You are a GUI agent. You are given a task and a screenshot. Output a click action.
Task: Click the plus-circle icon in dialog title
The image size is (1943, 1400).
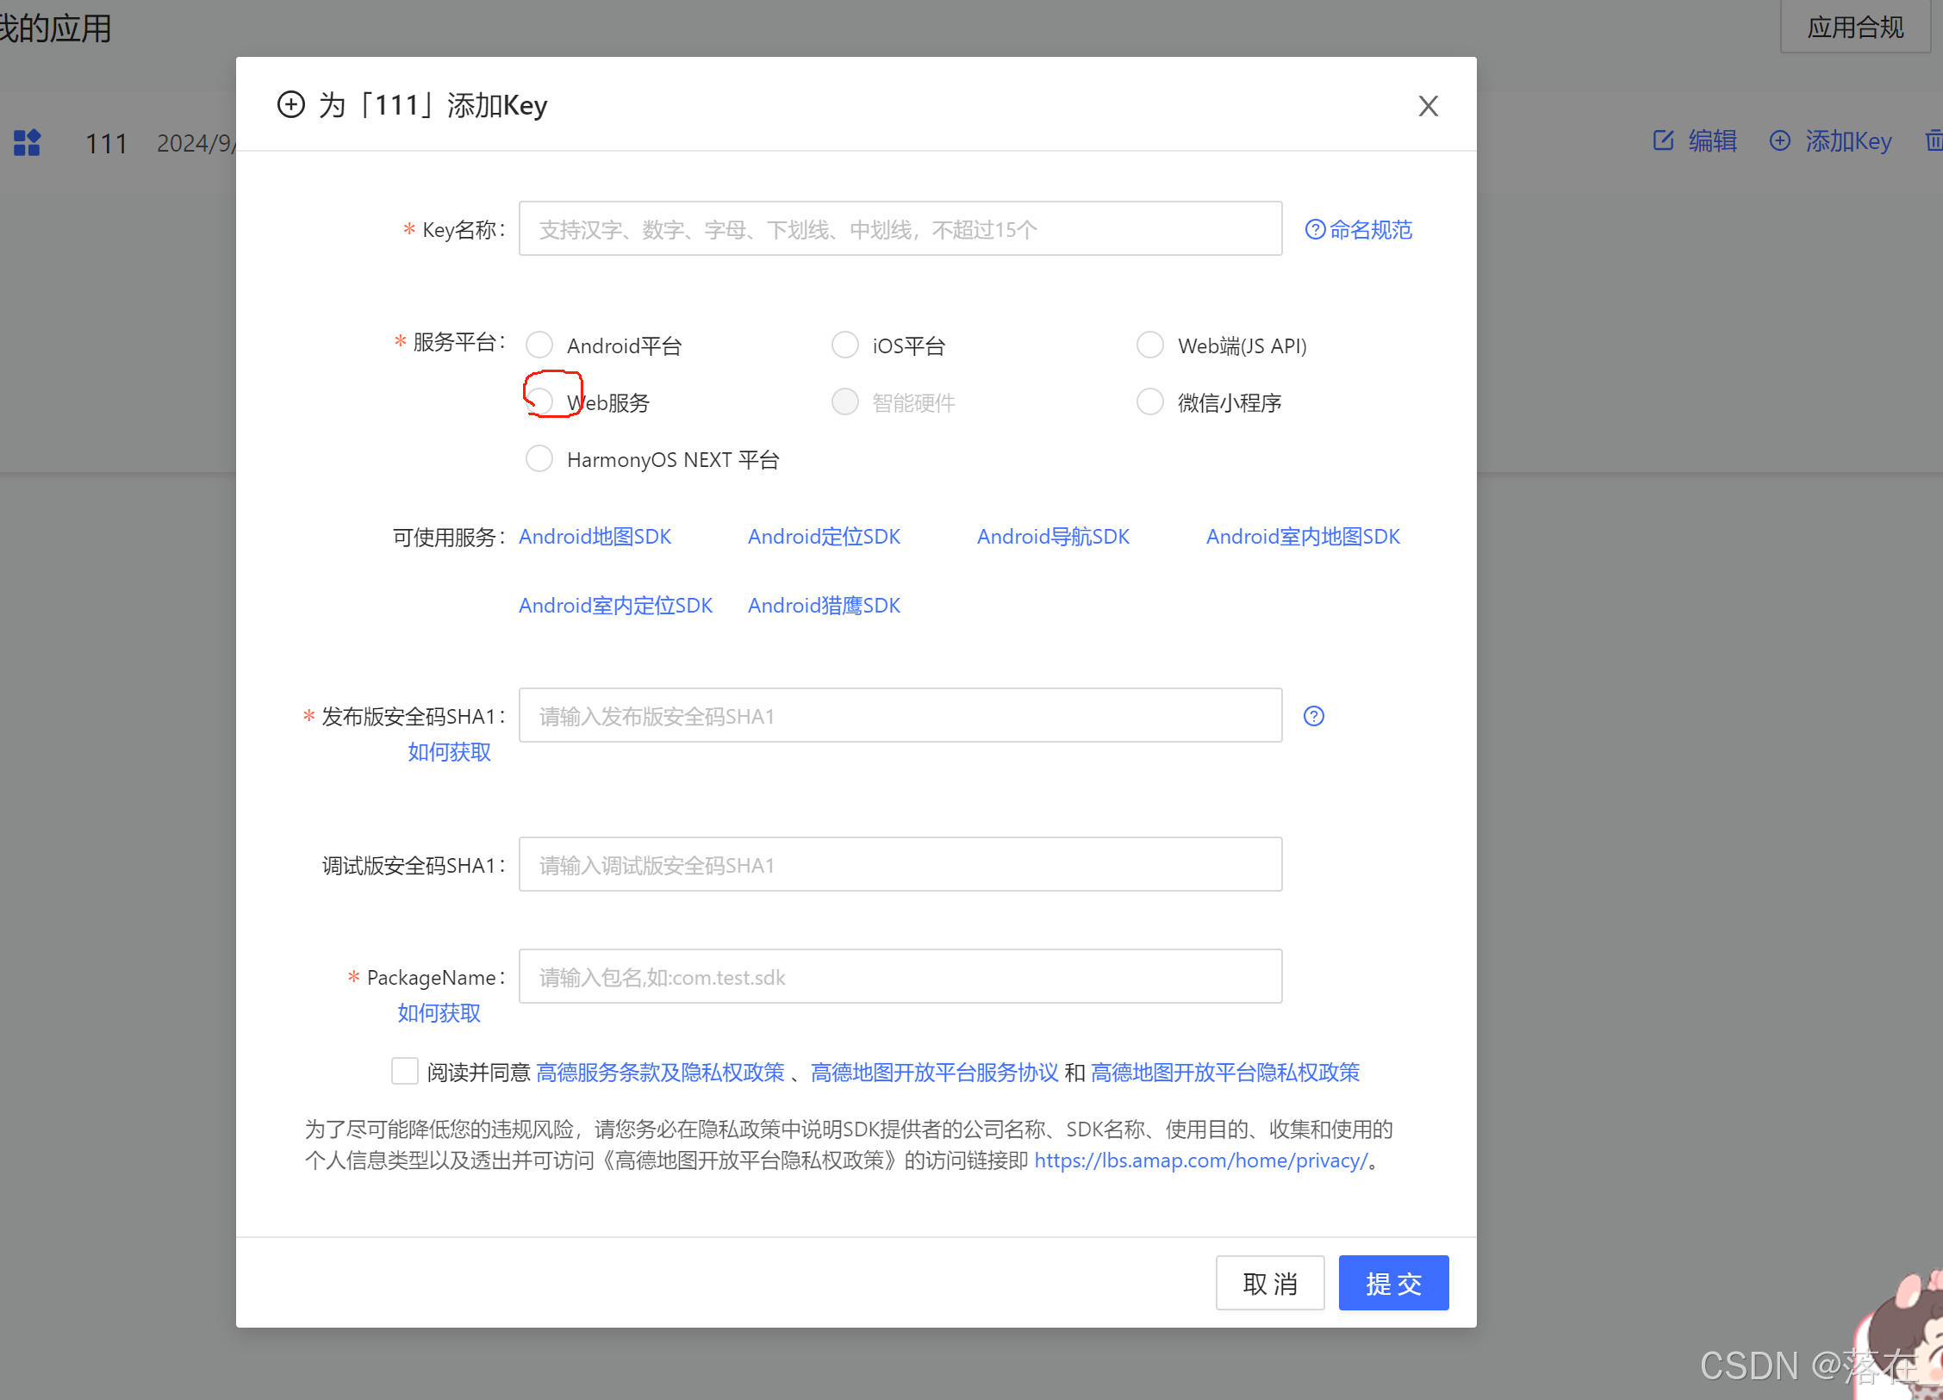[x=291, y=105]
